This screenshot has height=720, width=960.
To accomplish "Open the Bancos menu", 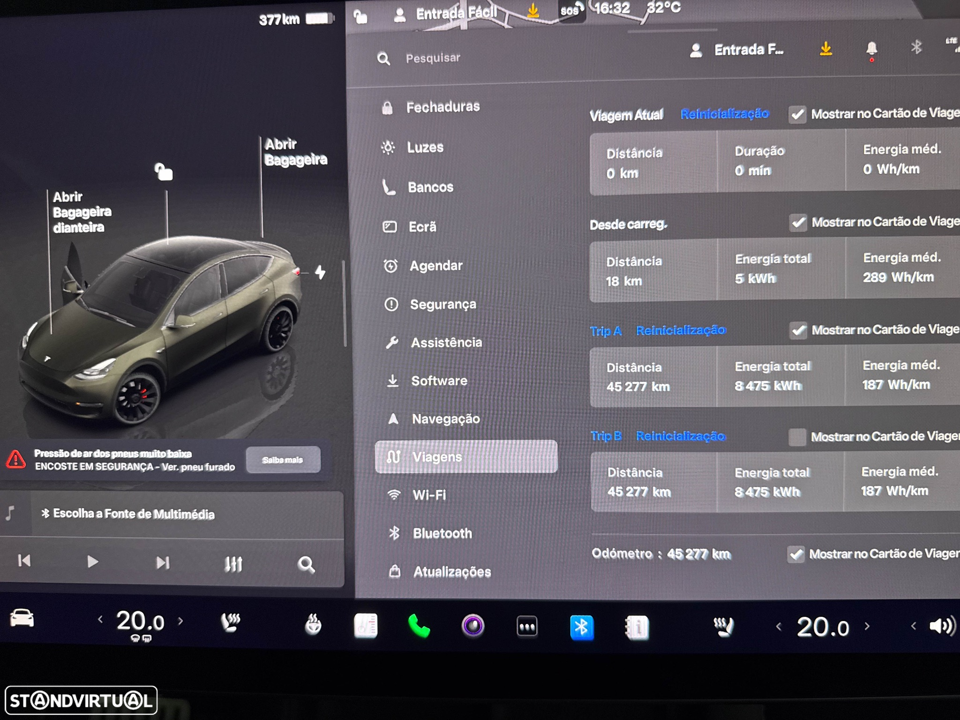I will pos(430,187).
